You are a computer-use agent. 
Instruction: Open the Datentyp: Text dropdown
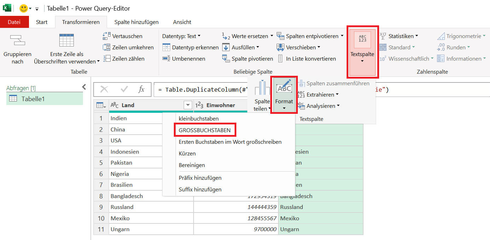coord(181,36)
